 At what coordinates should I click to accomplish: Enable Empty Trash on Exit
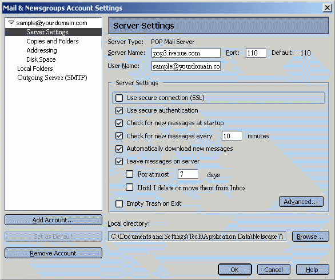[x=119, y=203]
